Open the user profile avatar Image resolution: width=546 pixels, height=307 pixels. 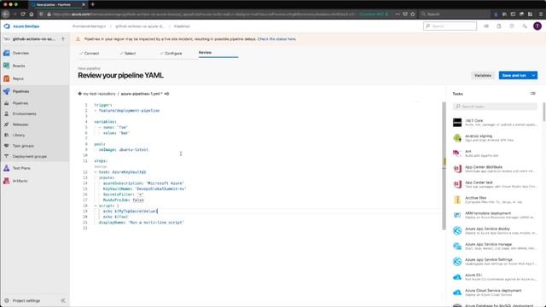[537, 26]
